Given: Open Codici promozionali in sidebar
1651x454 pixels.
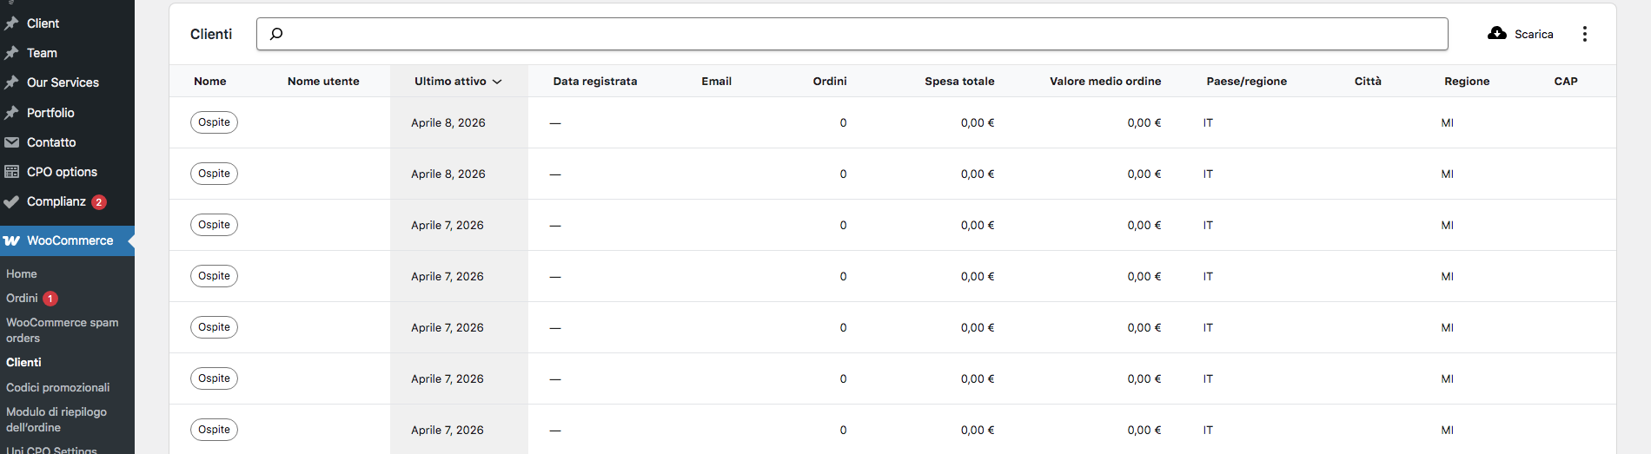Looking at the screenshot, I should [x=57, y=387].
